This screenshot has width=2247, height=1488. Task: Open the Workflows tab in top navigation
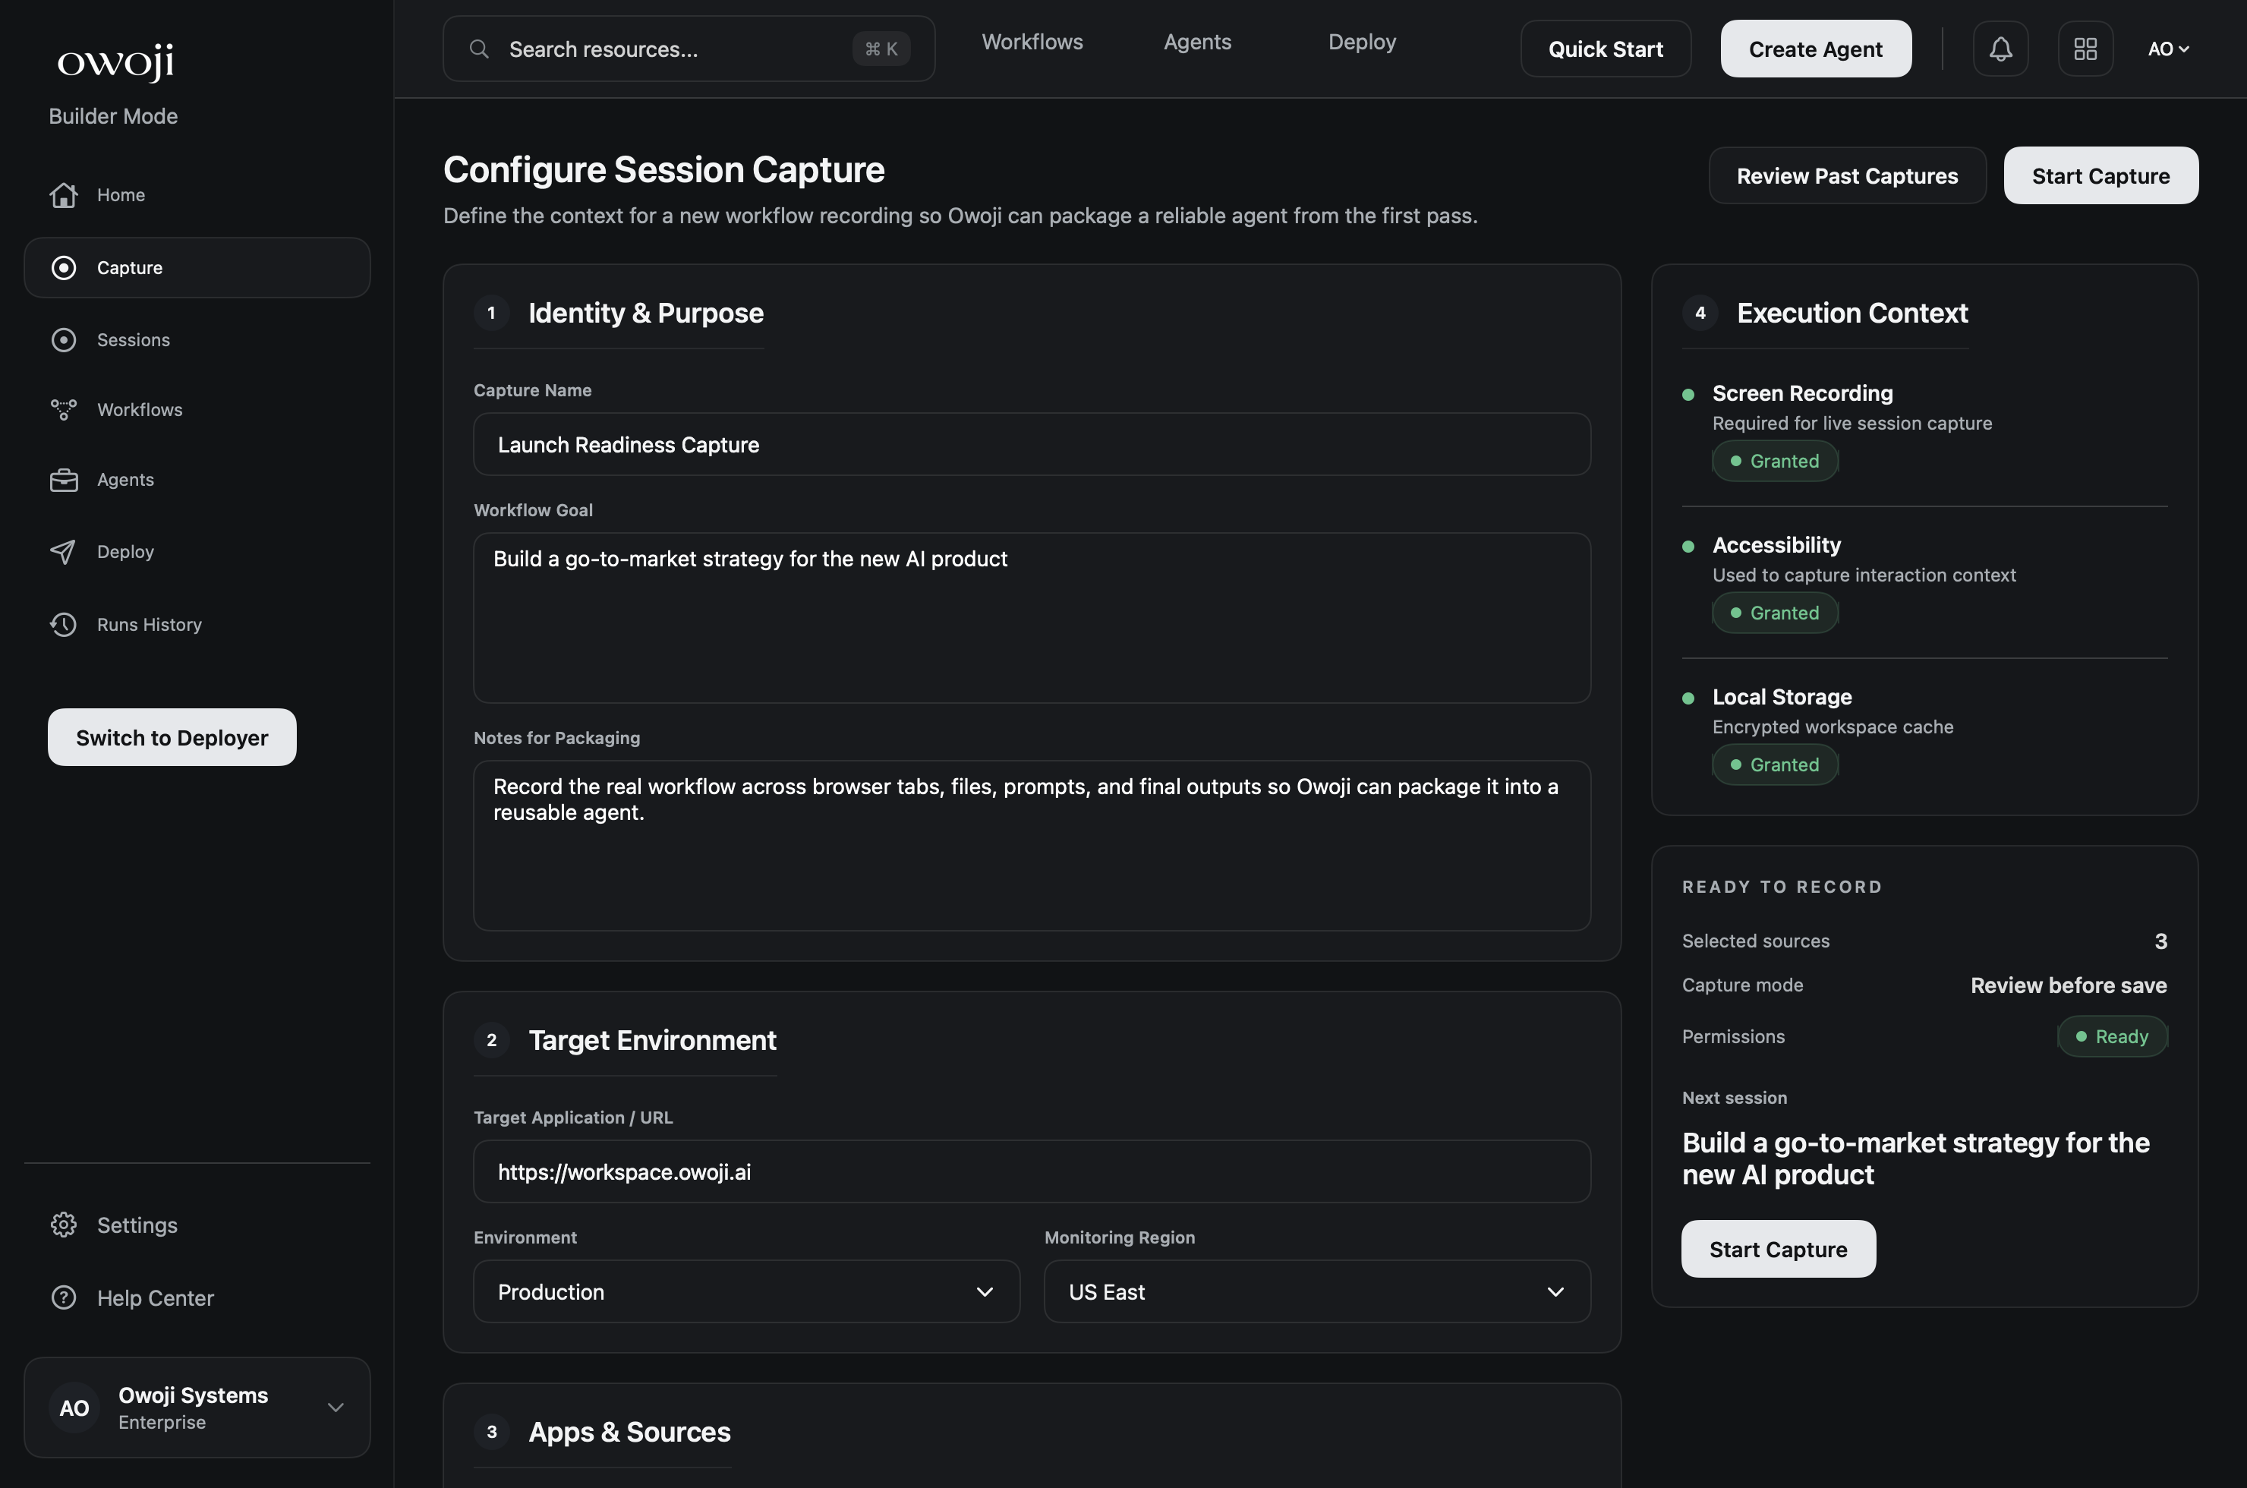tap(1032, 42)
